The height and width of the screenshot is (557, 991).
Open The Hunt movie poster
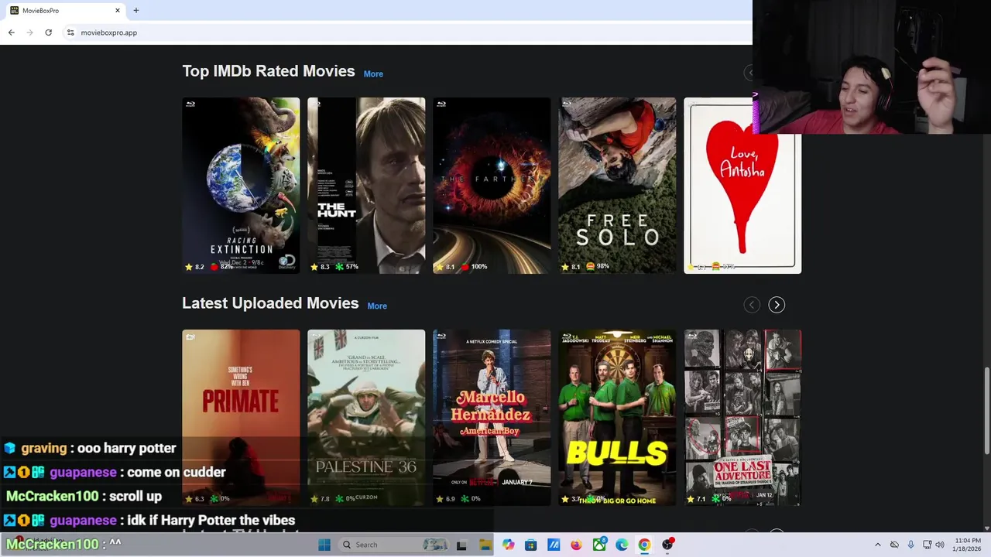(x=366, y=186)
